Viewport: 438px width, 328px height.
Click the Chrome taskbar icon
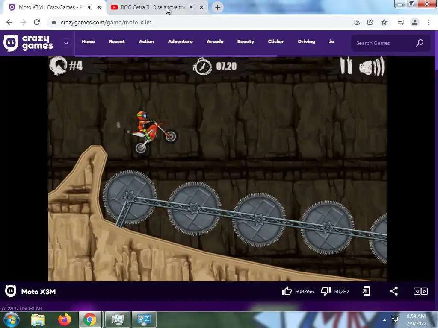tap(90, 319)
